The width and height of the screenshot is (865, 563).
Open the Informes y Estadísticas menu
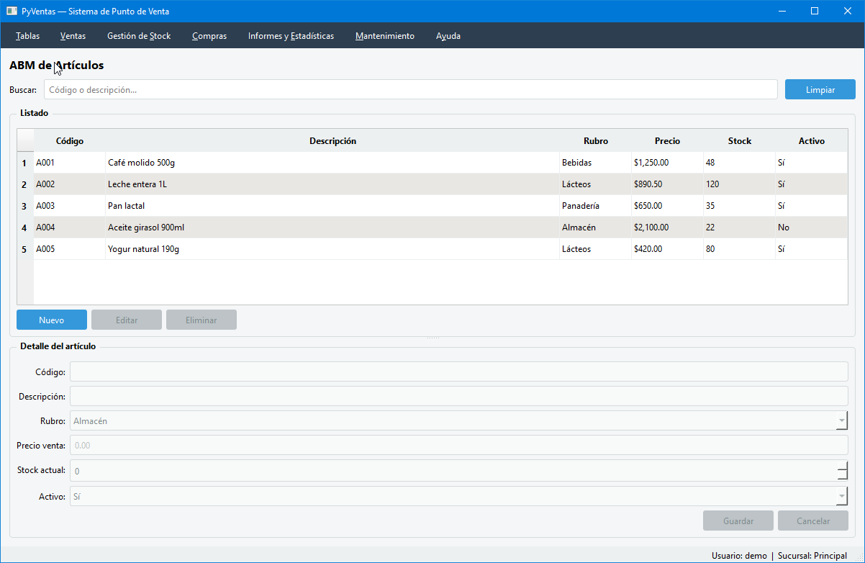tap(291, 36)
